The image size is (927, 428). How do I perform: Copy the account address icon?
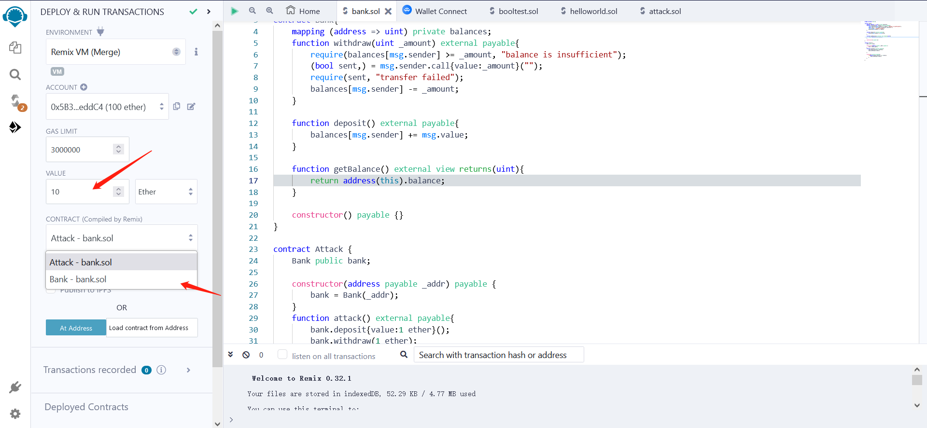point(177,106)
